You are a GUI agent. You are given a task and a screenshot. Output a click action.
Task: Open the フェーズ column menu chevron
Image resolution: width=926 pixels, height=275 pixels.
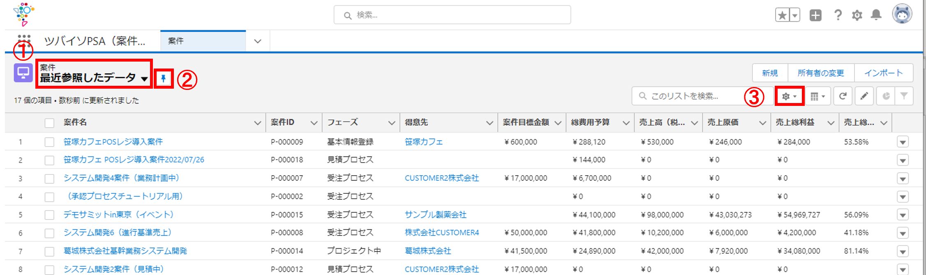[x=392, y=123]
